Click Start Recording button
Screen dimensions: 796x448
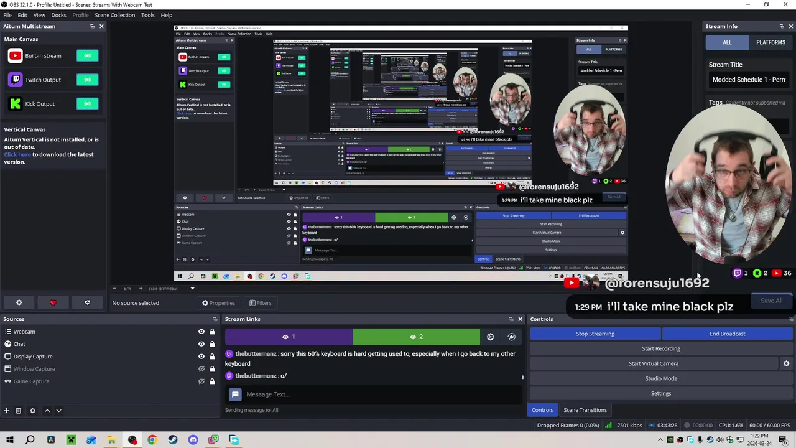661,348
